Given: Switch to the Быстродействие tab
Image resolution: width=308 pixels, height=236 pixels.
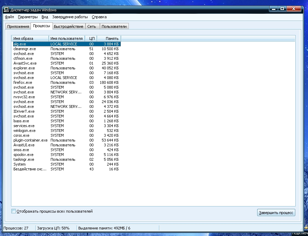Looking at the screenshot, I should [x=69, y=26].
